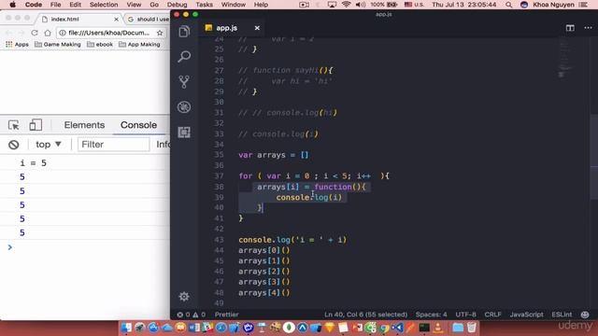Open the File menu

point(55,5)
